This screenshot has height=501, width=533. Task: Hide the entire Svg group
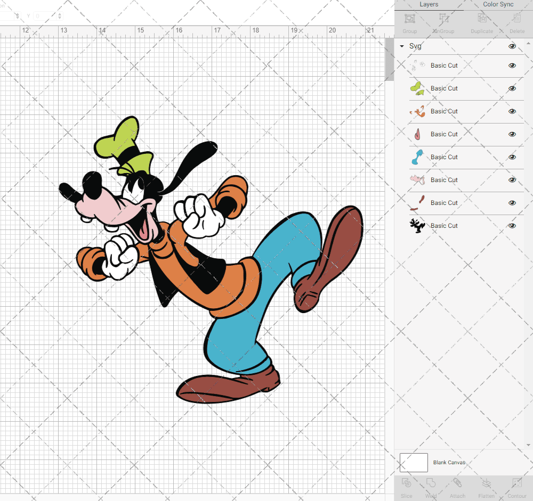(512, 46)
